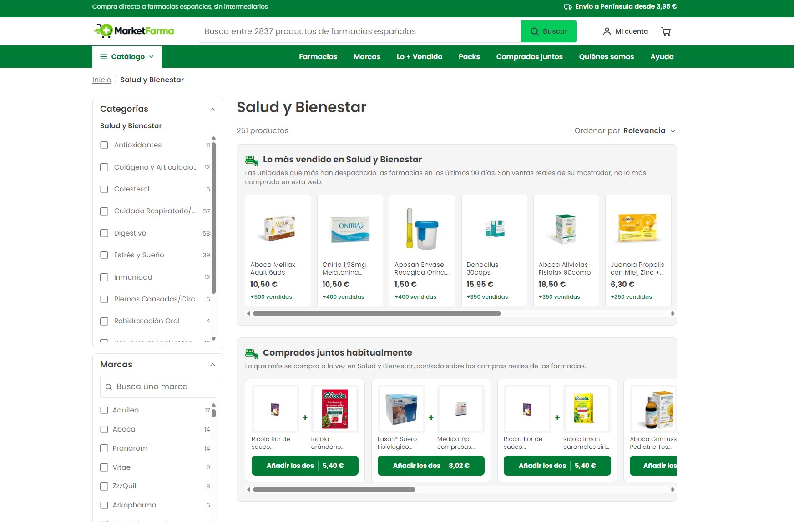Click the Comprados juntos horizontal scrollbar

coord(334,489)
